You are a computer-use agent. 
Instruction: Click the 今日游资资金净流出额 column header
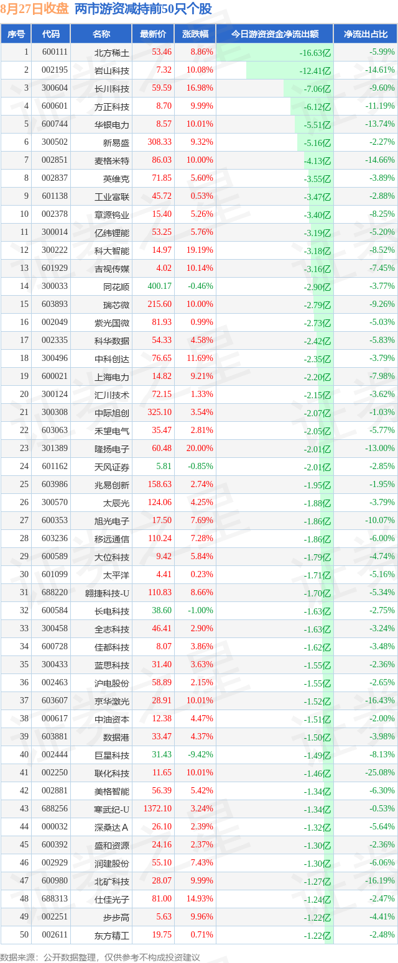[x=274, y=34]
